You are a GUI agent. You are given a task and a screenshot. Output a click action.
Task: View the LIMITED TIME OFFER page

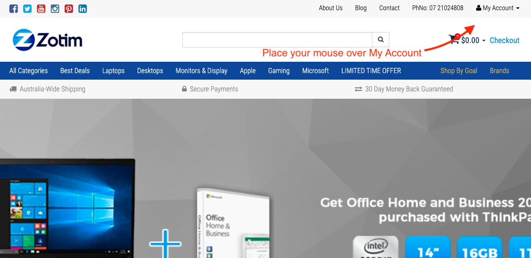click(x=371, y=71)
